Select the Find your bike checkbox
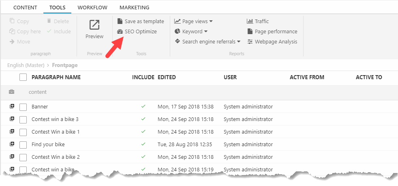The image size is (398, 186). click(24, 145)
